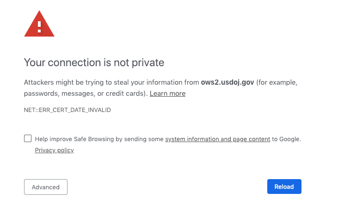Expand the Advanced options
This screenshot has height=224, width=338.
[x=46, y=187]
